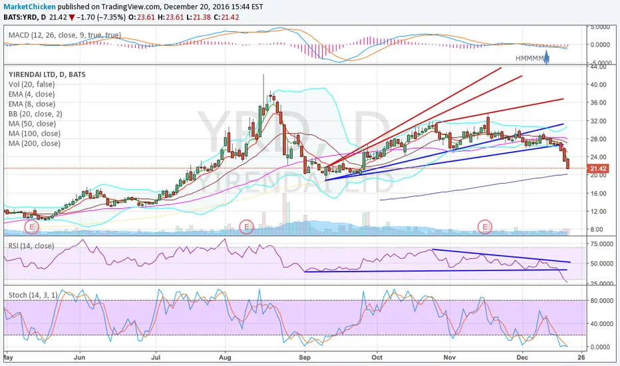Click the 50.0000 RSI axis label
Viewport: 620px width, 366px height.
click(x=602, y=264)
